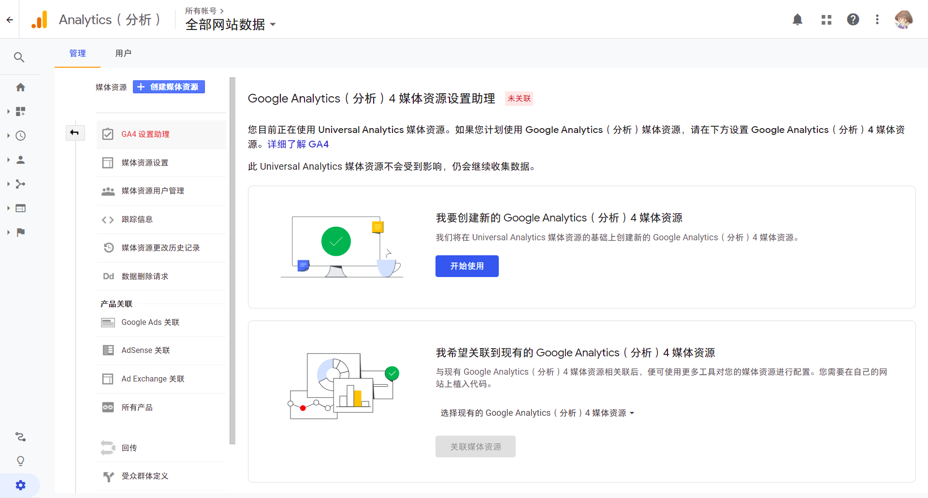Expand the Realtime section arrow

[x=8, y=135]
